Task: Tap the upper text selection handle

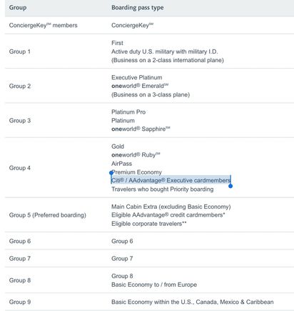Action: (111, 172)
